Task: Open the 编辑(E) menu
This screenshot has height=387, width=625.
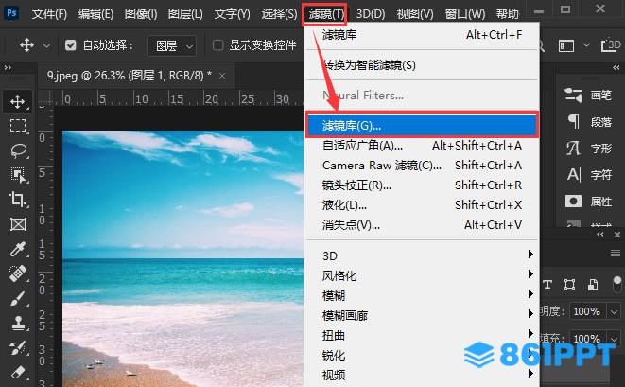Action: pyautogui.click(x=95, y=14)
